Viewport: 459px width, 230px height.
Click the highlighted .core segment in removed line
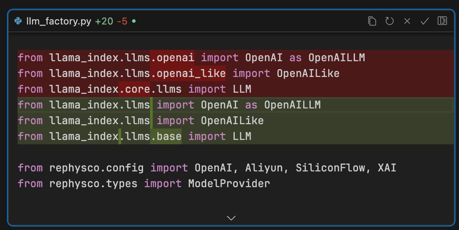[x=134, y=89]
